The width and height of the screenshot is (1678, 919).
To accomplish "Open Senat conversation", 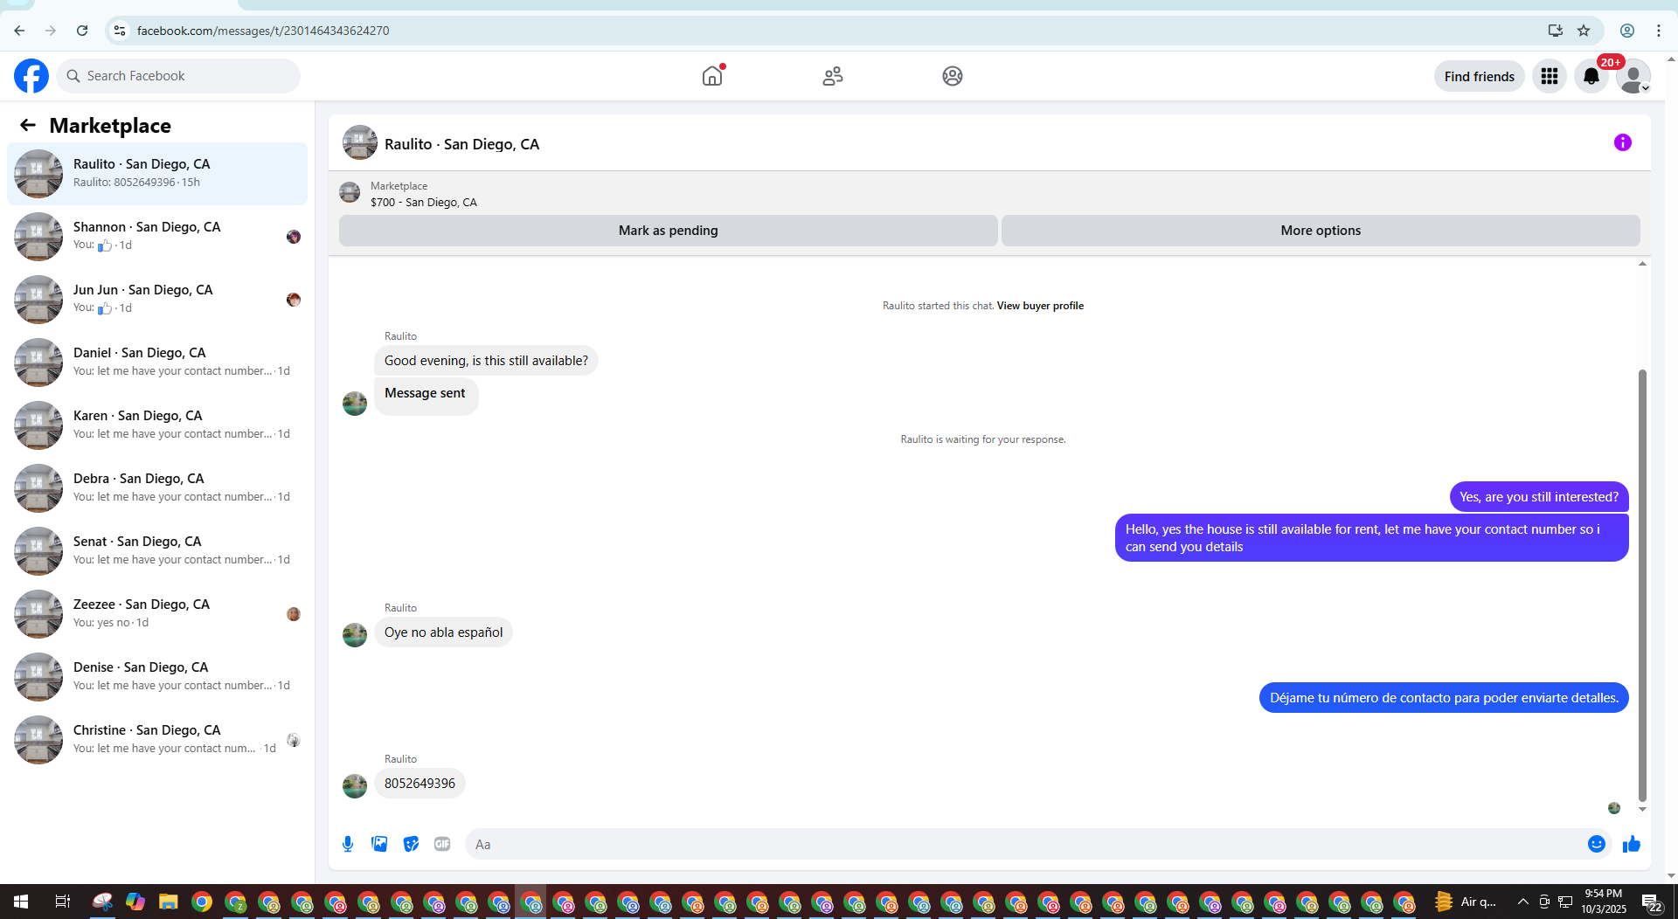I will click(x=157, y=550).
